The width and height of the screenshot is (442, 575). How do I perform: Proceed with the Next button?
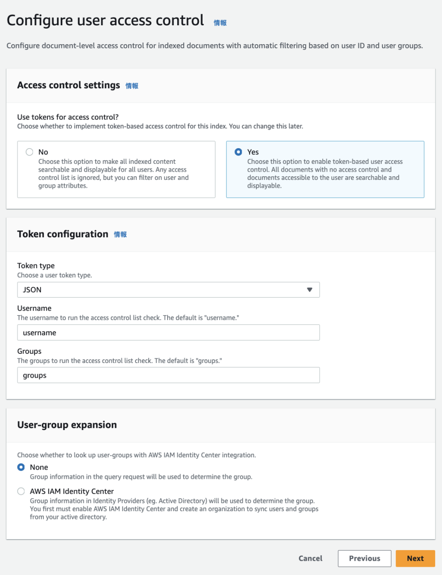click(x=415, y=558)
